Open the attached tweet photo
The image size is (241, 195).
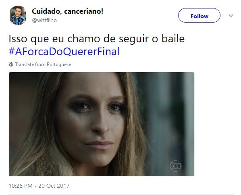coord(102,124)
